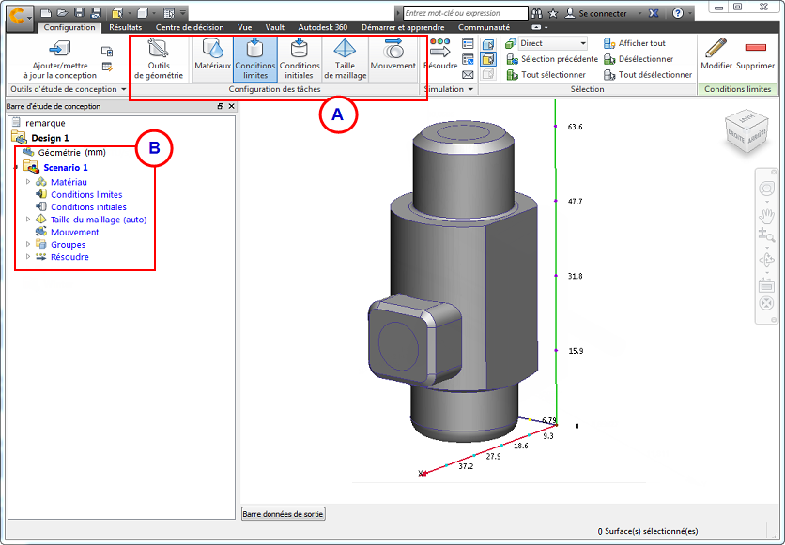
Task: Click the zoom tool in navigation bar
Action: [x=766, y=235]
